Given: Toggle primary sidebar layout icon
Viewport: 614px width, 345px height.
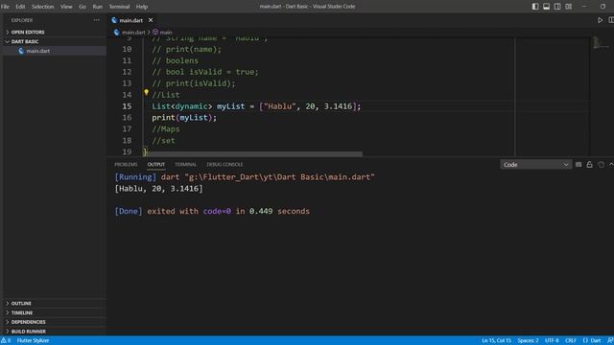Looking at the screenshot, I should click(x=535, y=7).
